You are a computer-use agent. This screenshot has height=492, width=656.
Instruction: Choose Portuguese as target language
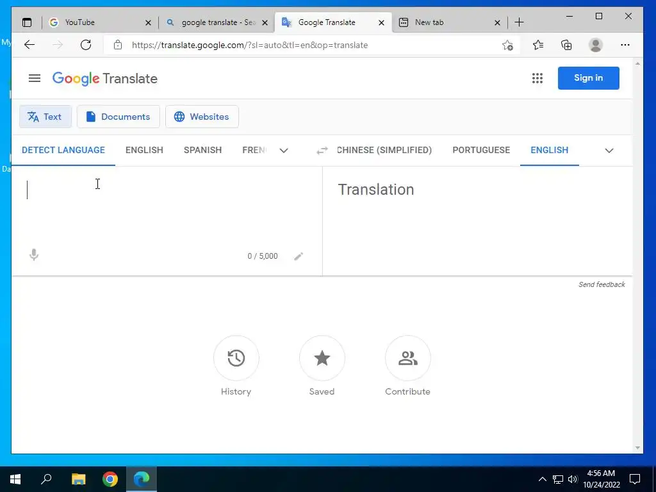tap(481, 150)
